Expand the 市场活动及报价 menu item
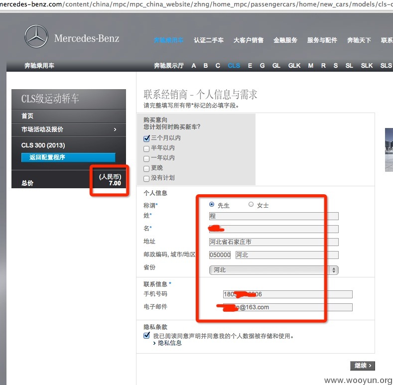This screenshot has height=385, width=393. pyautogui.click(x=69, y=129)
